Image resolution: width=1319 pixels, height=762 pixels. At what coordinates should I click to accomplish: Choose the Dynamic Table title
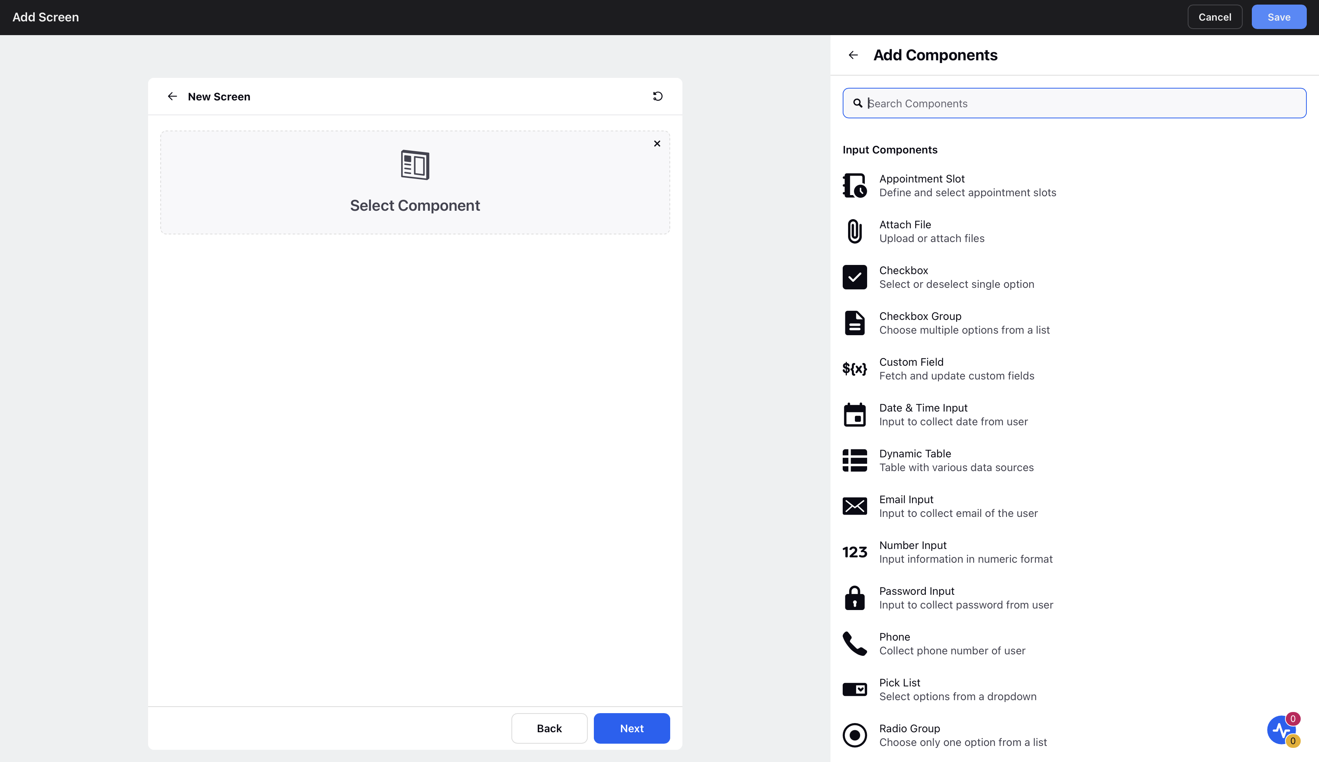914,454
